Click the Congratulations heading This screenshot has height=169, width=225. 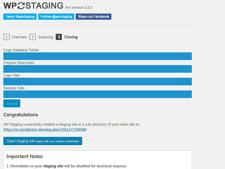21,115
